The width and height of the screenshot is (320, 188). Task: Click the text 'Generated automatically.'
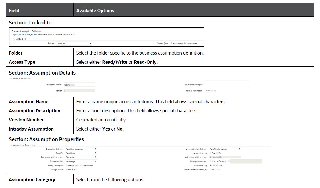click(x=102, y=120)
